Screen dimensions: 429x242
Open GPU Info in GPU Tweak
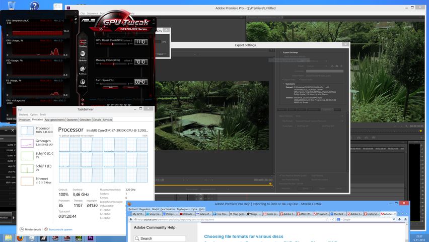pyautogui.click(x=83, y=83)
